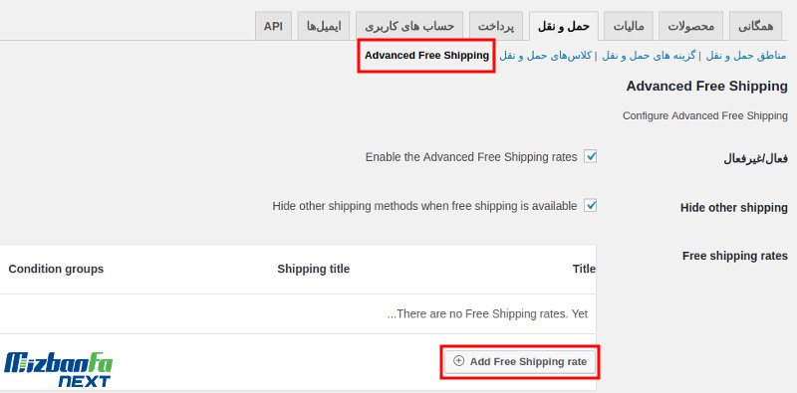Toggle Enable the Advanced Free Shipping rates checkbox
Viewport: 797px width, 393px height.
(x=590, y=156)
